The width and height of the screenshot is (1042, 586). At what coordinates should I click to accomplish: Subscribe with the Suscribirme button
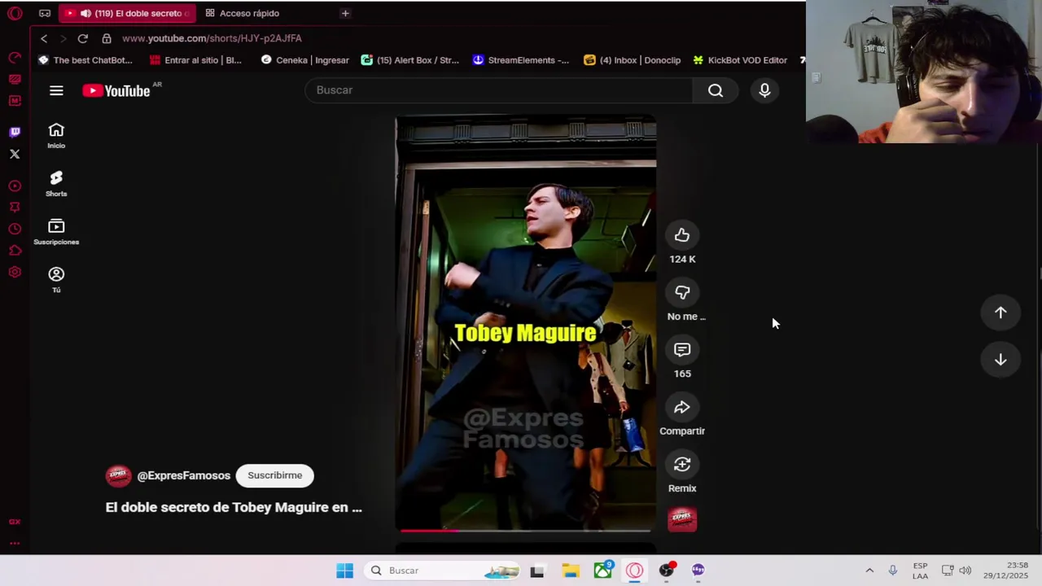(x=274, y=475)
